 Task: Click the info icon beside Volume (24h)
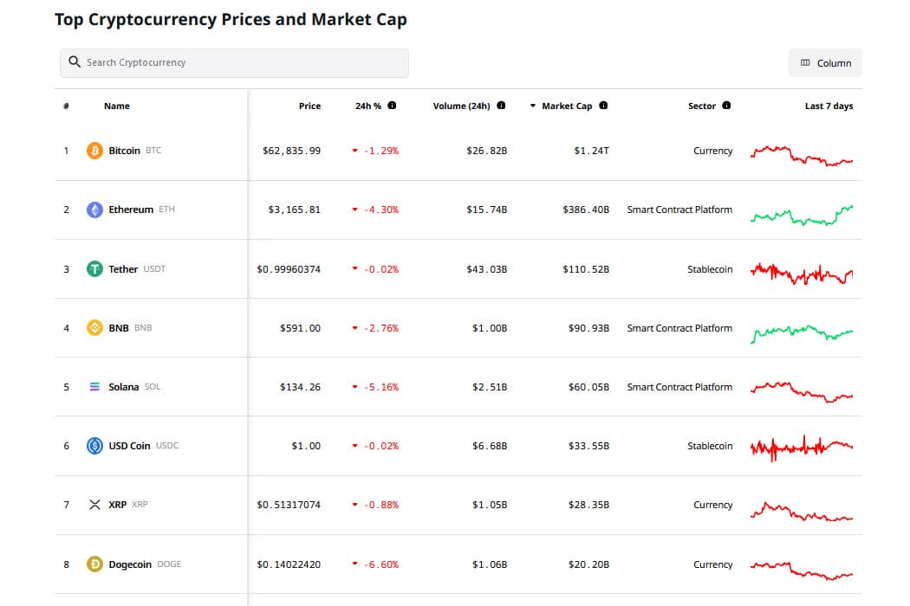pos(500,106)
